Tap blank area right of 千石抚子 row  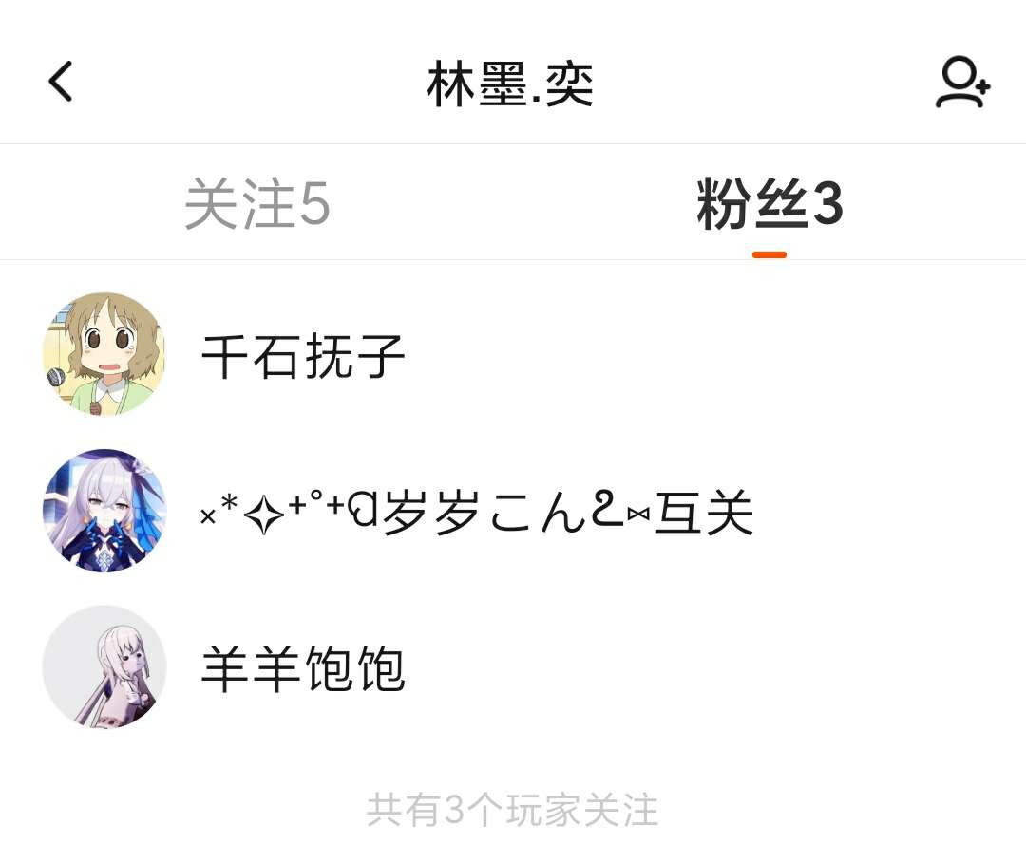pyautogui.click(x=713, y=354)
